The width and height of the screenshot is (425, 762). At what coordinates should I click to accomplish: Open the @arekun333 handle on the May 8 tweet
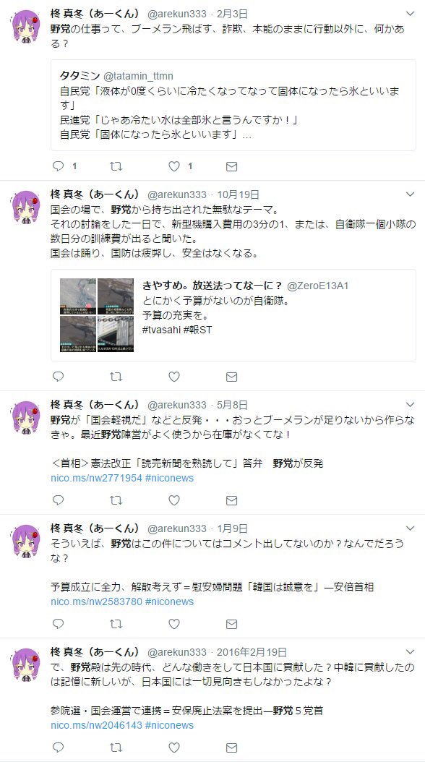coord(177,405)
